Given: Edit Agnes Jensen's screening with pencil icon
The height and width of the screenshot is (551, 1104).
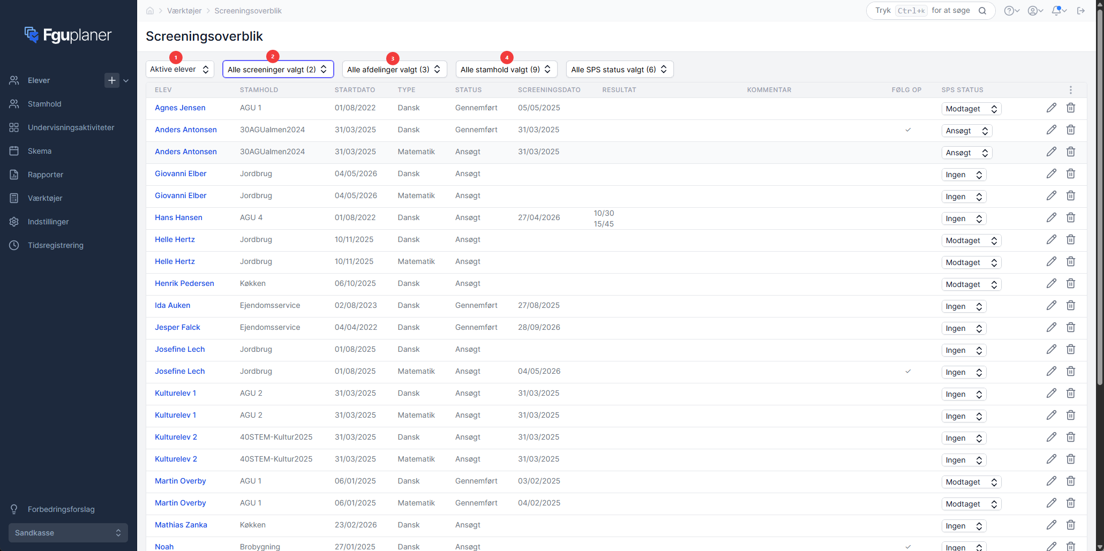Looking at the screenshot, I should (1052, 108).
